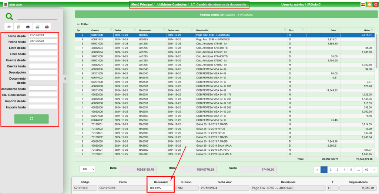Open the 100 rows-per-page dropdown
The image size is (379, 194).
pos(87,169)
